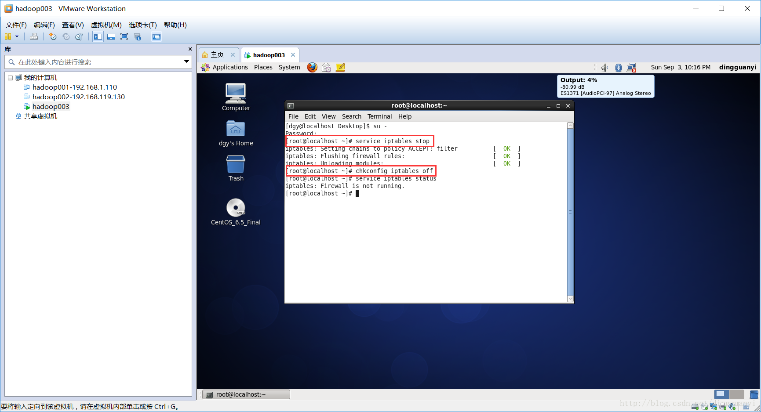Open the 编辑(E) menu
The height and width of the screenshot is (412, 761).
click(44, 25)
